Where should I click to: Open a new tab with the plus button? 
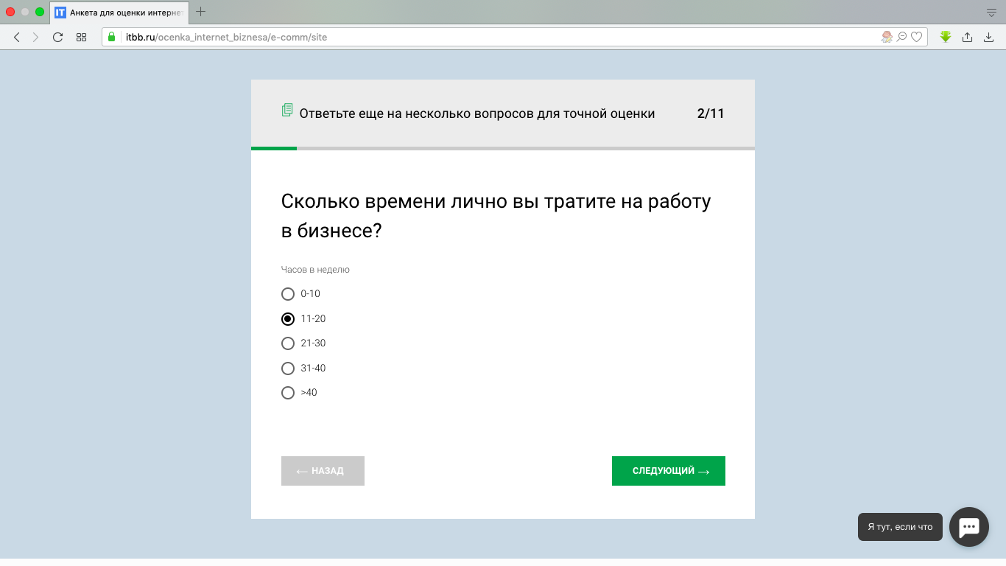(x=200, y=12)
